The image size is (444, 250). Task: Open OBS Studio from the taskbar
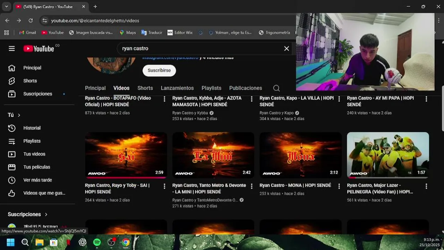(x=111, y=242)
